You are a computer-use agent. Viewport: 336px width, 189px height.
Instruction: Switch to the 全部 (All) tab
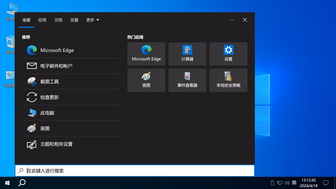point(26,20)
